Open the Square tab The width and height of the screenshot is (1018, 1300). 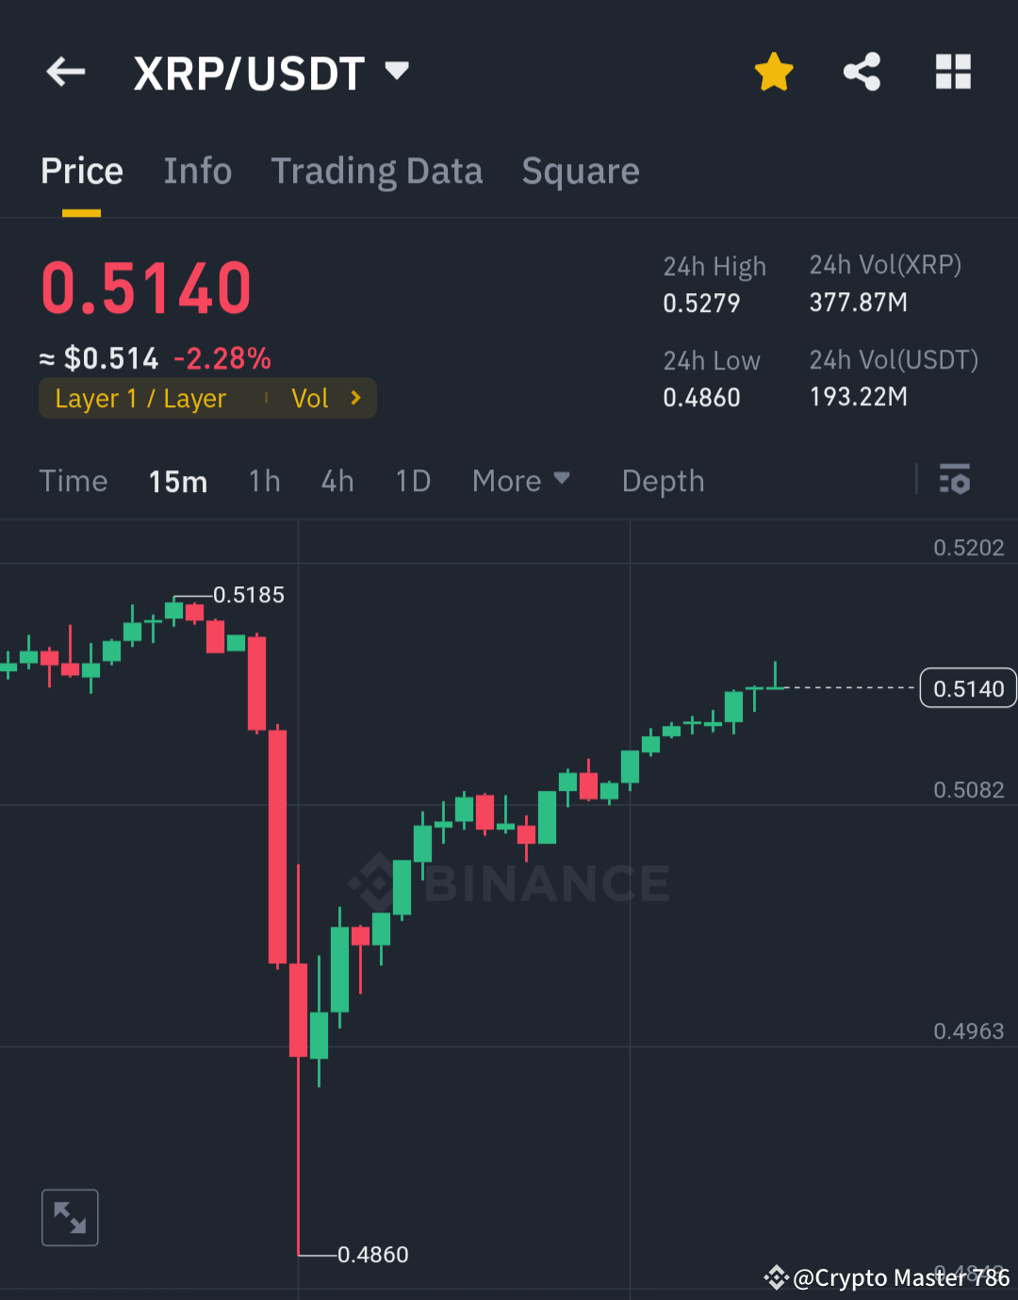pos(581,171)
